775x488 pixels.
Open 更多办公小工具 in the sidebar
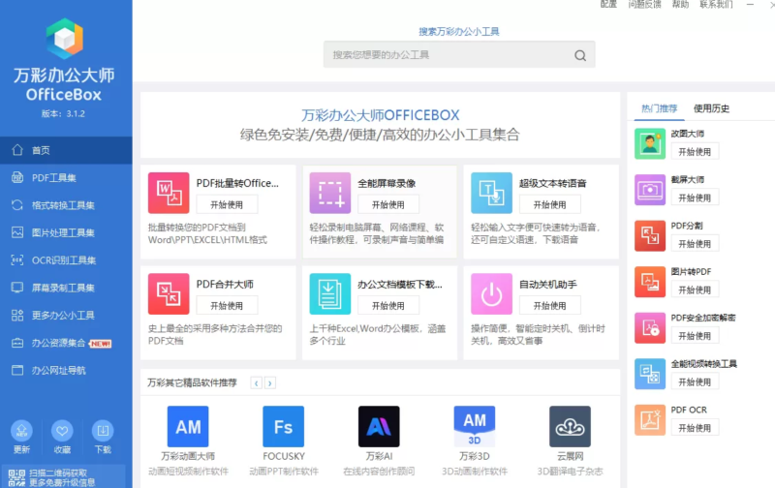(66, 315)
